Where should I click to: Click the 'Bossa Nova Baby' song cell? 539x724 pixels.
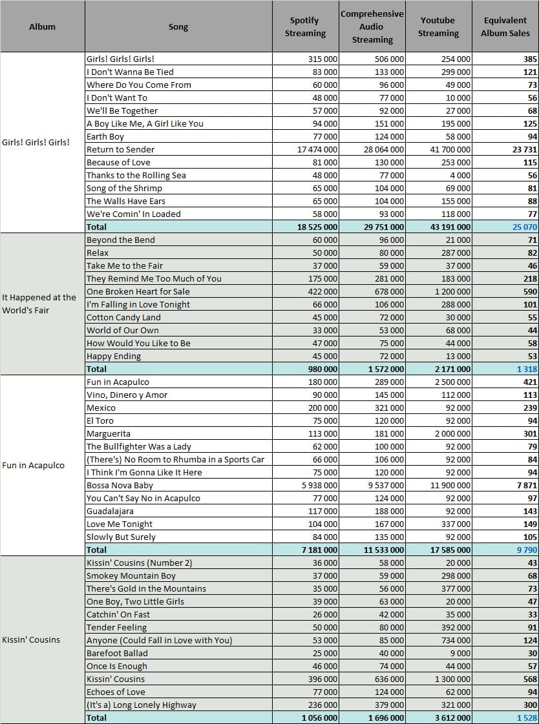point(178,485)
